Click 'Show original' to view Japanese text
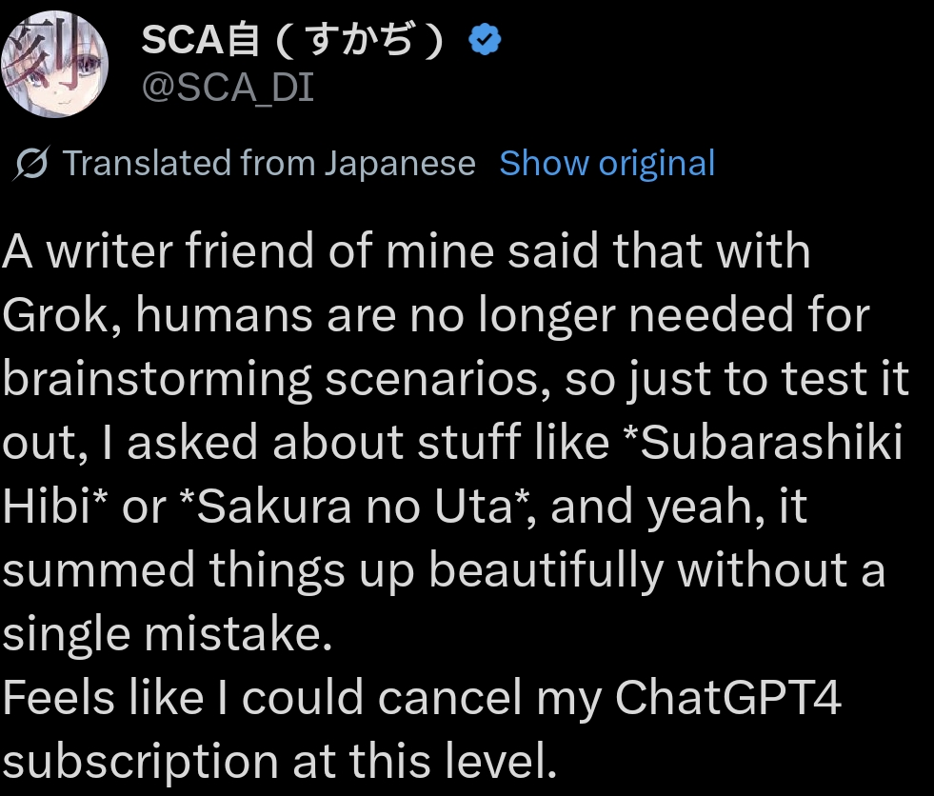The height and width of the screenshot is (796, 934). pos(606,164)
